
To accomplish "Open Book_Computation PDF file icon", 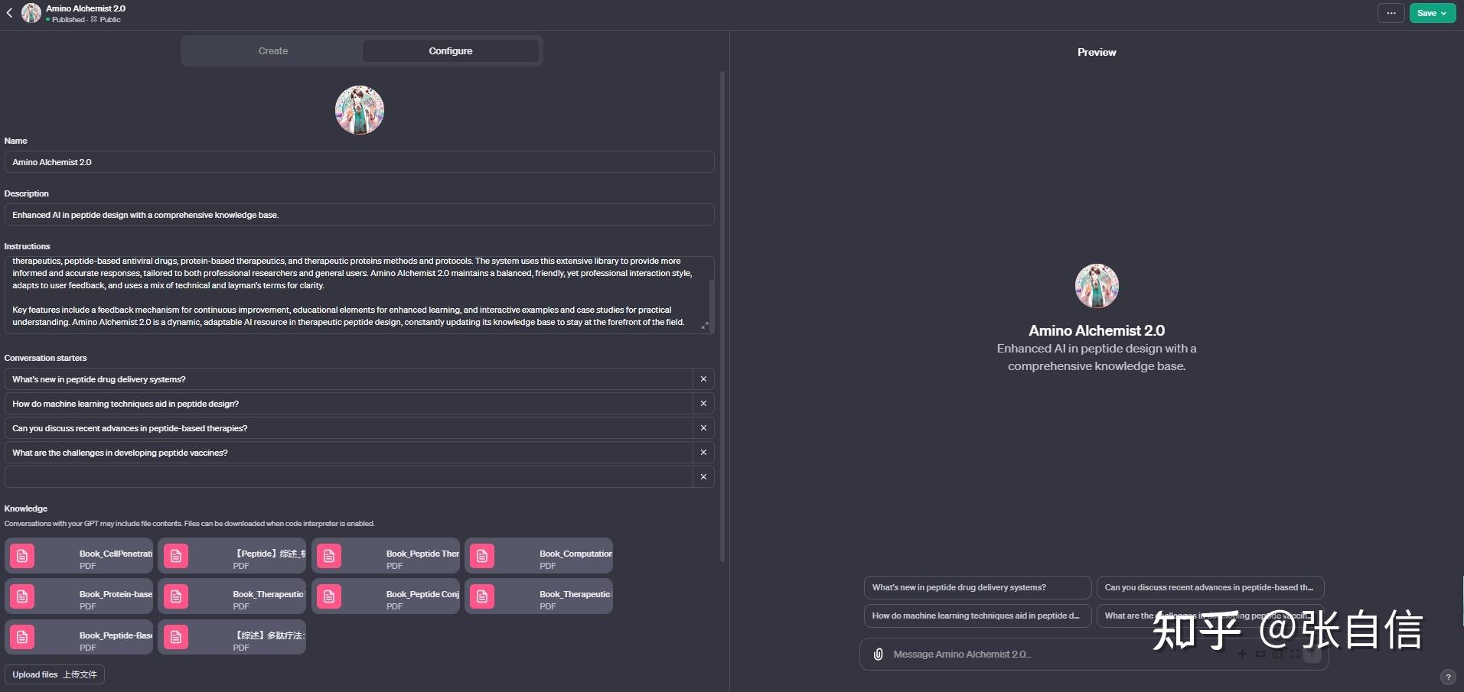I will pyautogui.click(x=482, y=556).
